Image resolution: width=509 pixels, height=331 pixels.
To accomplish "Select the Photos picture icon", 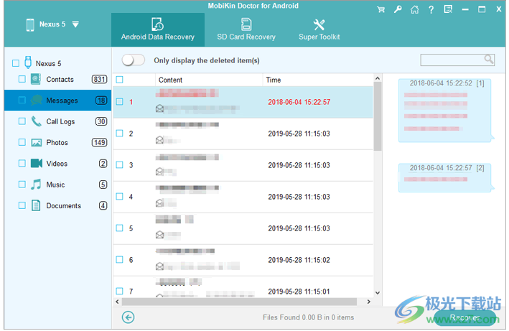I will tap(36, 142).
